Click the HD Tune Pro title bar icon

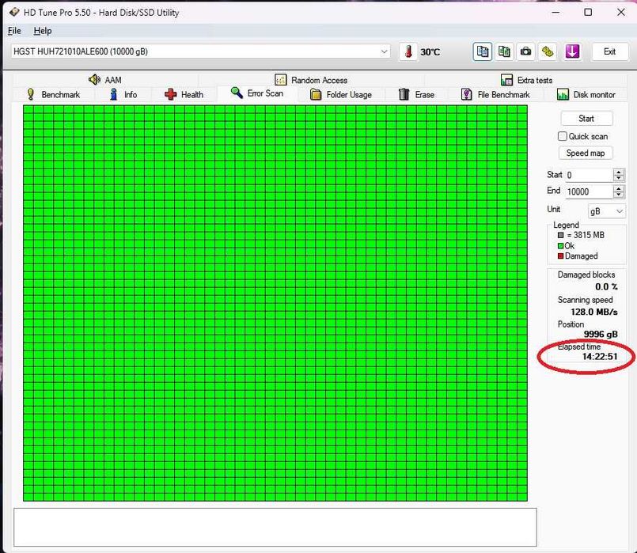click(x=14, y=12)
